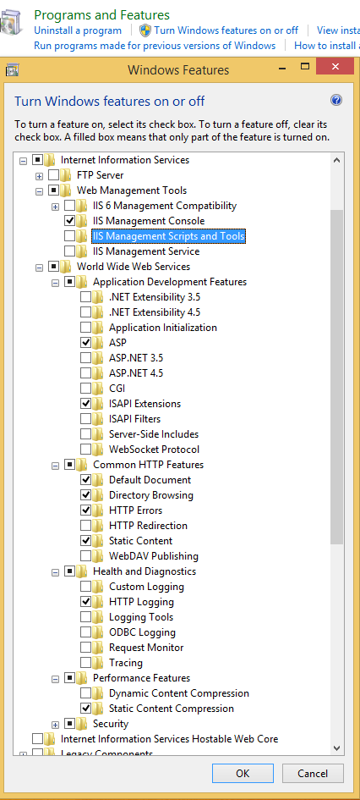Enable Dynamic Content Compression

point(86,693)
